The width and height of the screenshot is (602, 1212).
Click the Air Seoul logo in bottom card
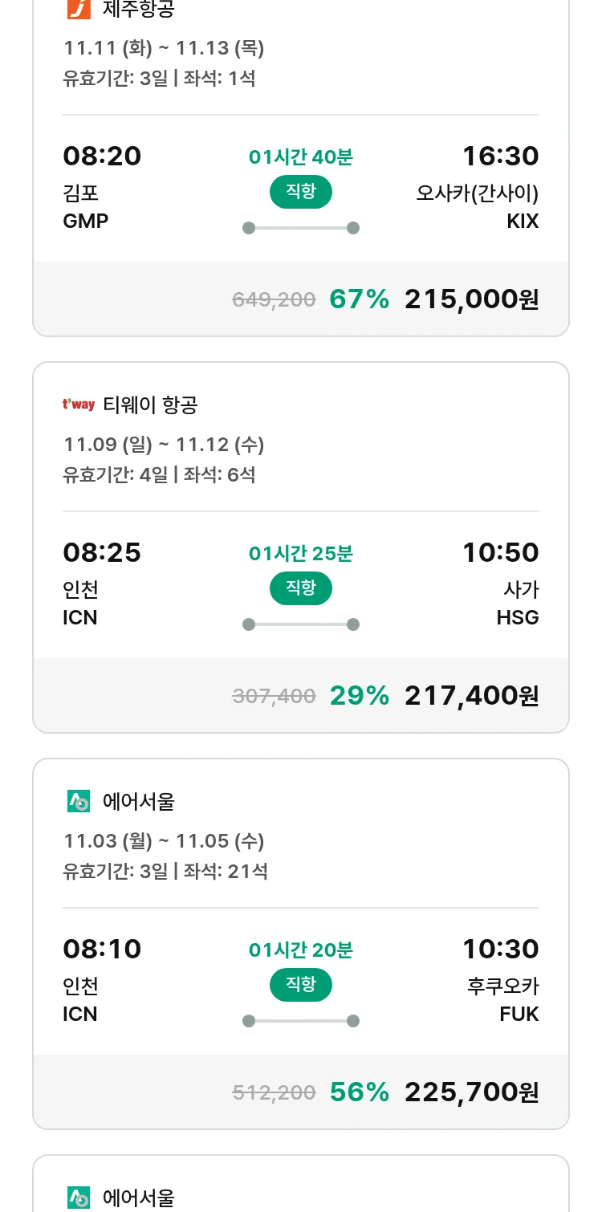point(79,1198)
